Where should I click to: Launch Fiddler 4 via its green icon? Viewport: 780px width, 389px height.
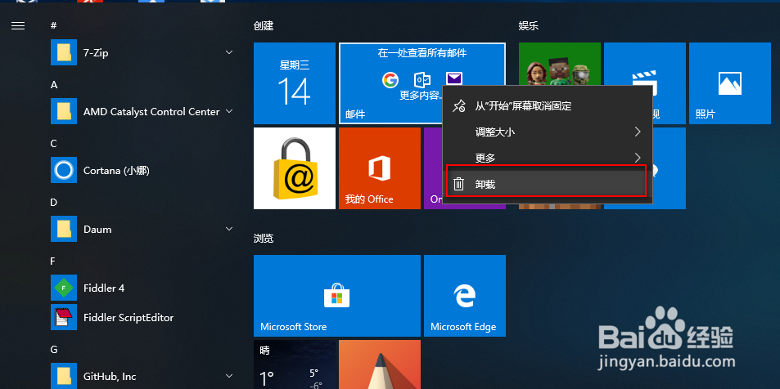pos(64,288)
